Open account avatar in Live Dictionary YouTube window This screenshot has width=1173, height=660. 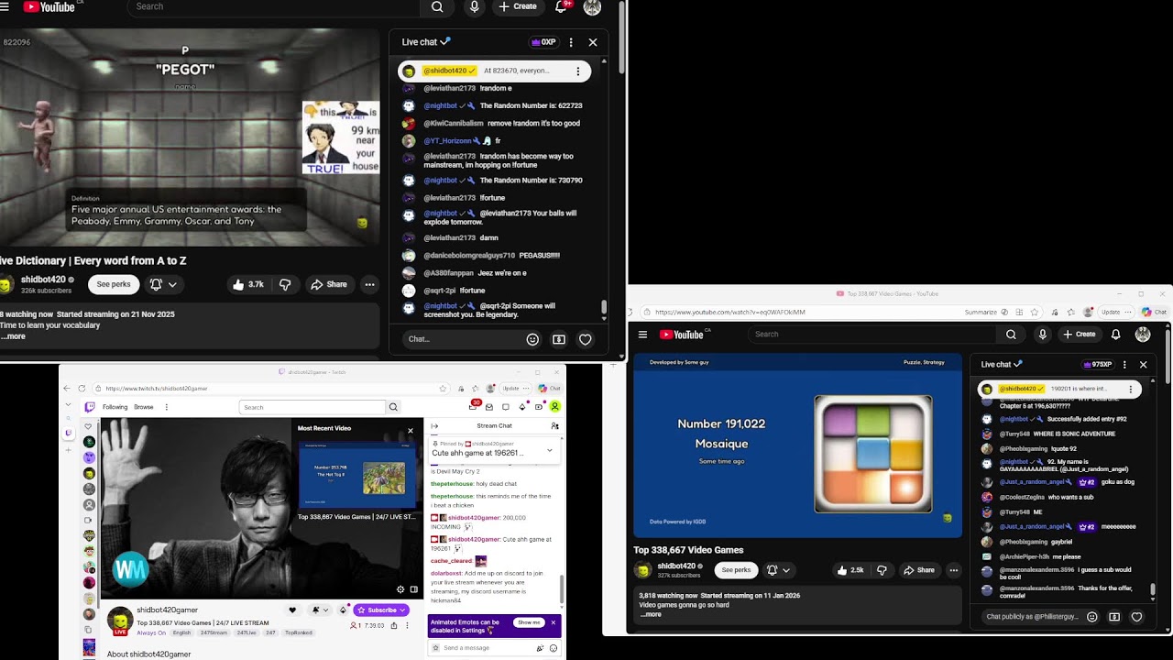click(x=592, y=6)
